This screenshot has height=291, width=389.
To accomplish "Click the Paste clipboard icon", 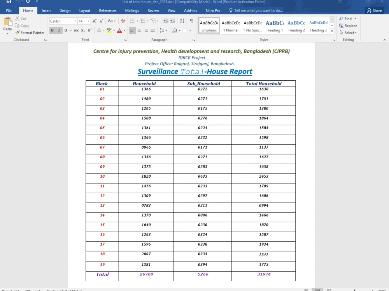I will tap(8, 22).
